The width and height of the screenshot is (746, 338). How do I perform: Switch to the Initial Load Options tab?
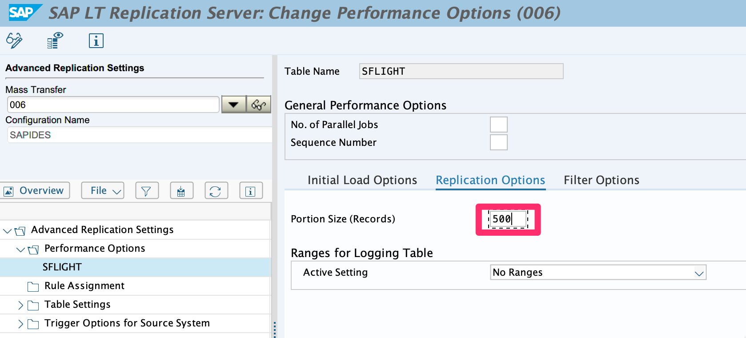pos(362,180)
